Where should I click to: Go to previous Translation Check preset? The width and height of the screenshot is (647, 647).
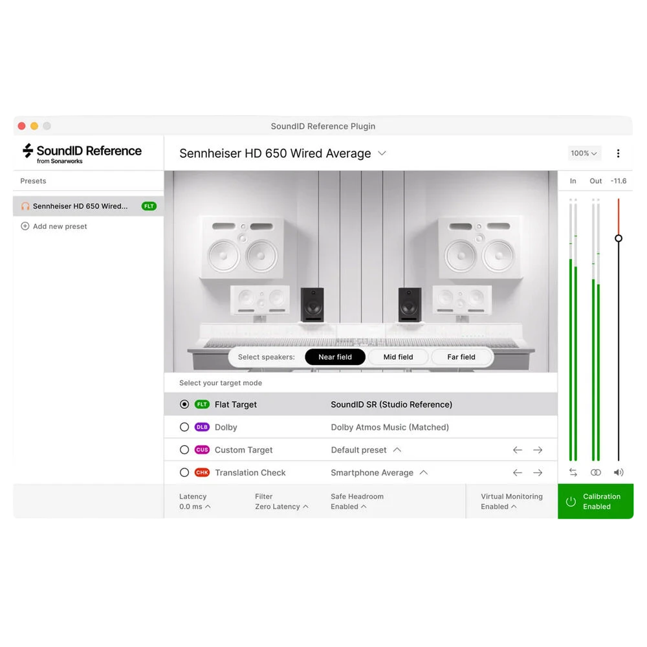click(x=518, y=472)
